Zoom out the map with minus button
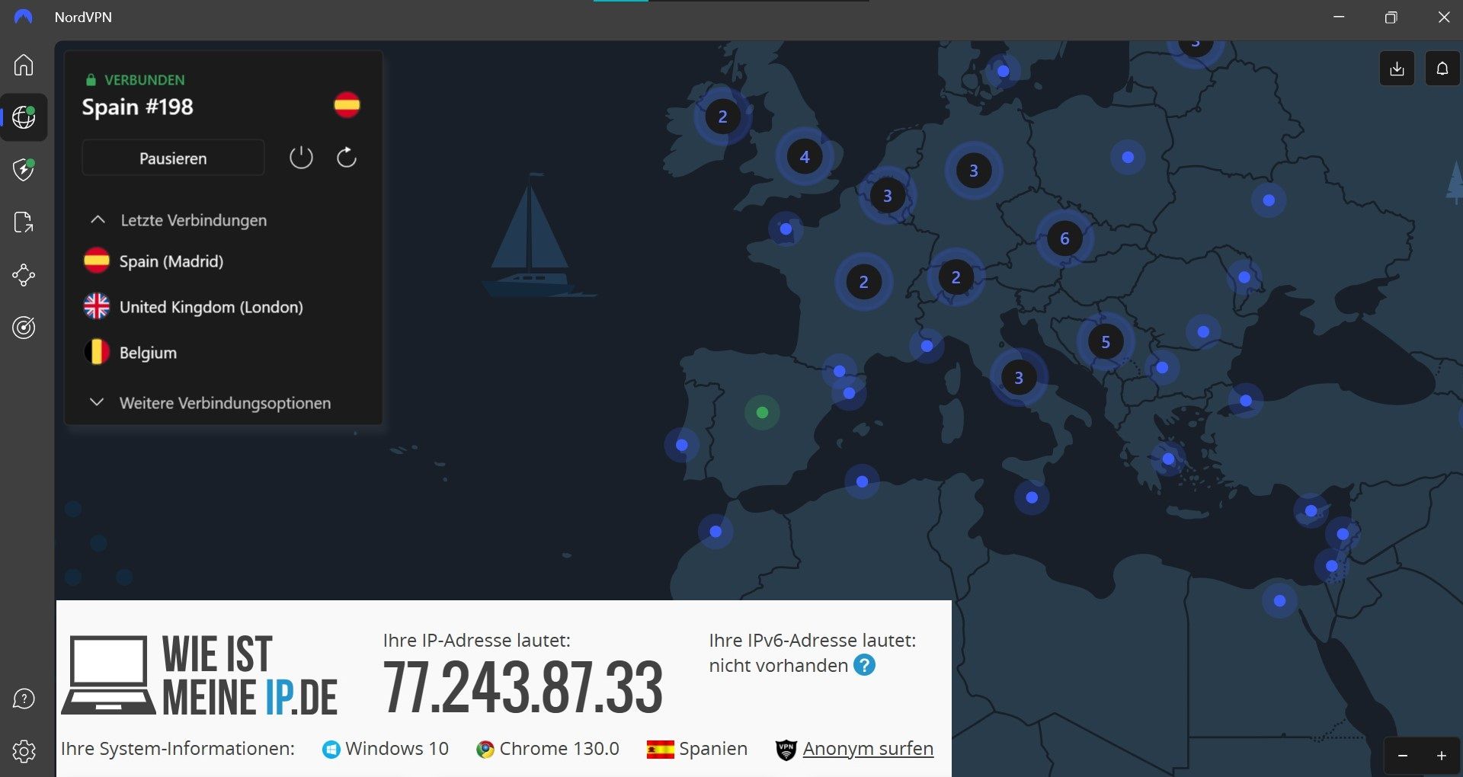The height and width of the screenshot is (777, 1463). click(1402, 756)
